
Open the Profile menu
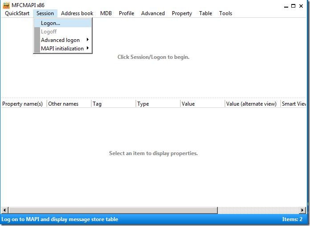click(126, 13)
